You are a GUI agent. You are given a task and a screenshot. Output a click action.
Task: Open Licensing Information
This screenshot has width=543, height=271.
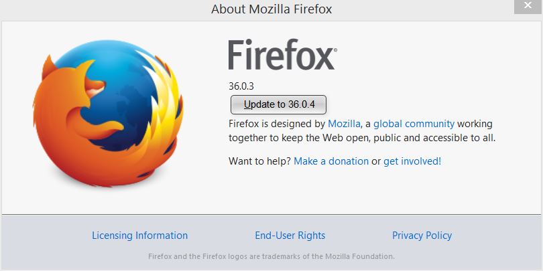coord(139,236)
